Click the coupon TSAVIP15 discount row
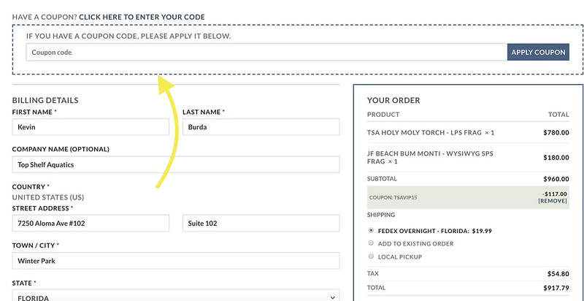The width and height of the screenshot is (584, 301). click(x=468, y=197)
